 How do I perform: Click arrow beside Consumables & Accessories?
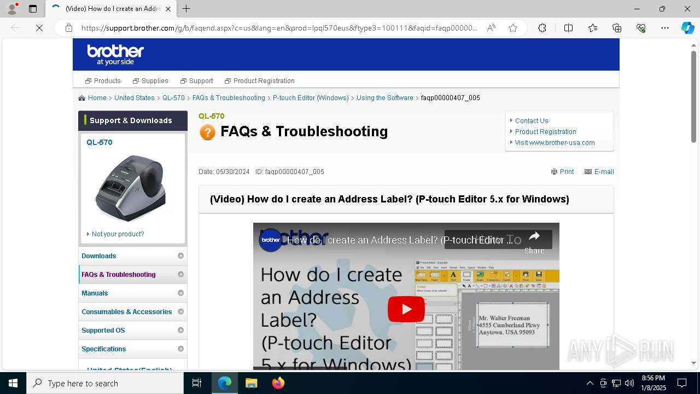coord(180,312)
